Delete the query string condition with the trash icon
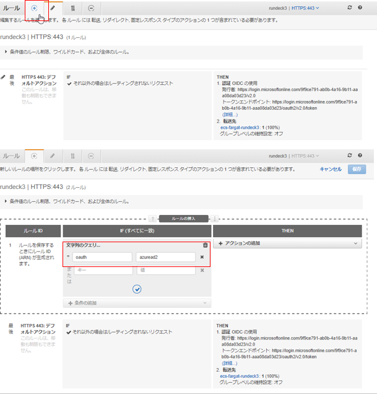Viewport: 377px width, 394px height. 205,245
